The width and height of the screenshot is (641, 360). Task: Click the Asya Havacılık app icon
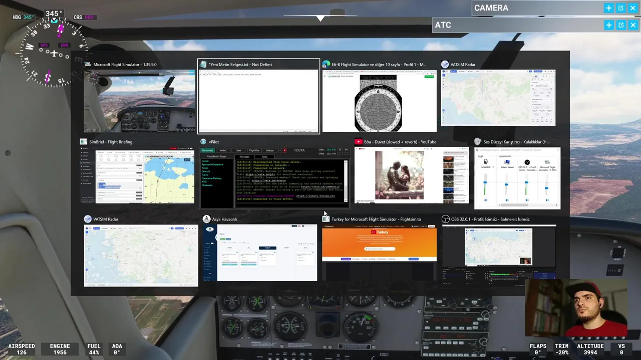click(206, 219)
